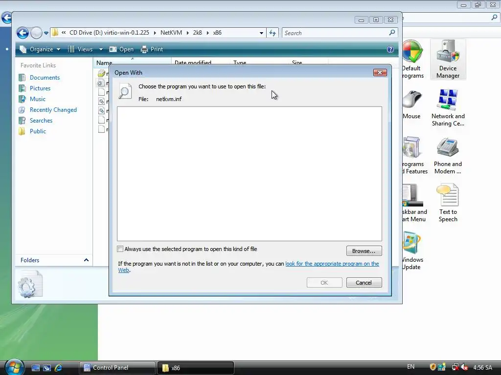Click the Music folder icon
501x375 pixels.
click(22, 99)
